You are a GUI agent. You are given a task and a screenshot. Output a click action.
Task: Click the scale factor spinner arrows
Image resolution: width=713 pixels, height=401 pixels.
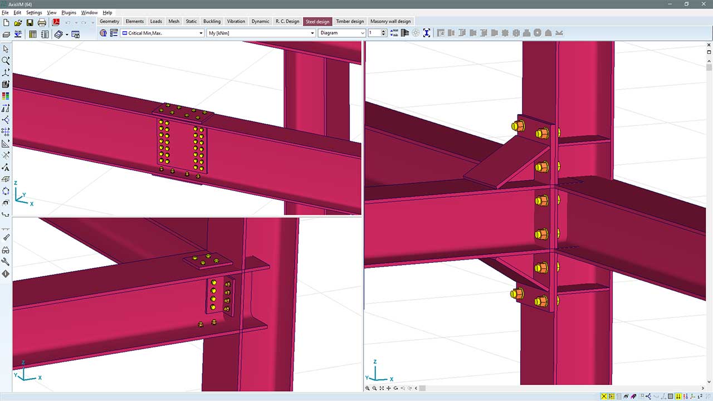pyautogui.click(x=384, y=33)
